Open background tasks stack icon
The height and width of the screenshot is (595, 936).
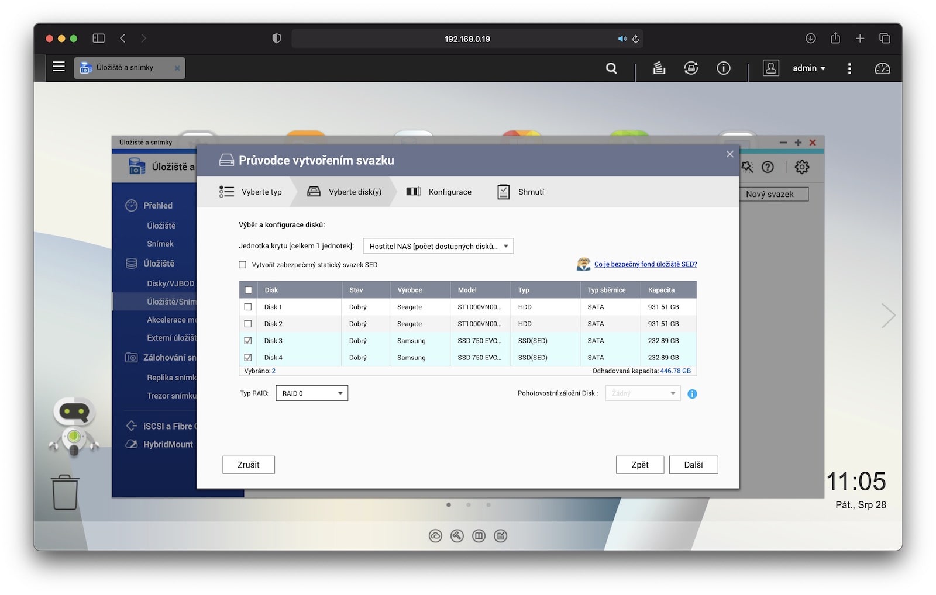pyautogui.click(x=659, y=68)
